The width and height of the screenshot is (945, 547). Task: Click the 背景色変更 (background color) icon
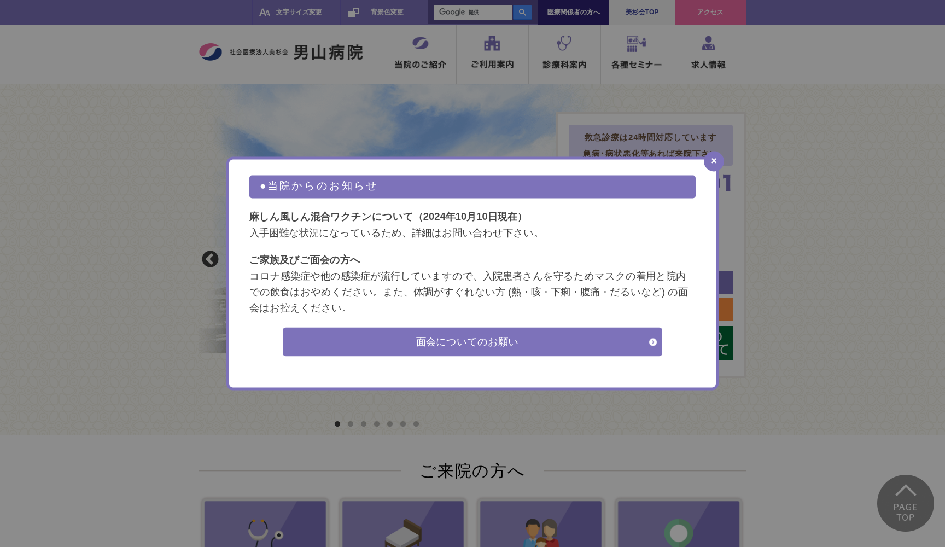click(x=354, y=11)
